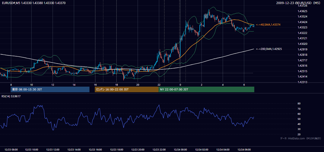Click hour tick 20 under price chart
This screenshot has width=324, height=152.
tap(138, 85)
